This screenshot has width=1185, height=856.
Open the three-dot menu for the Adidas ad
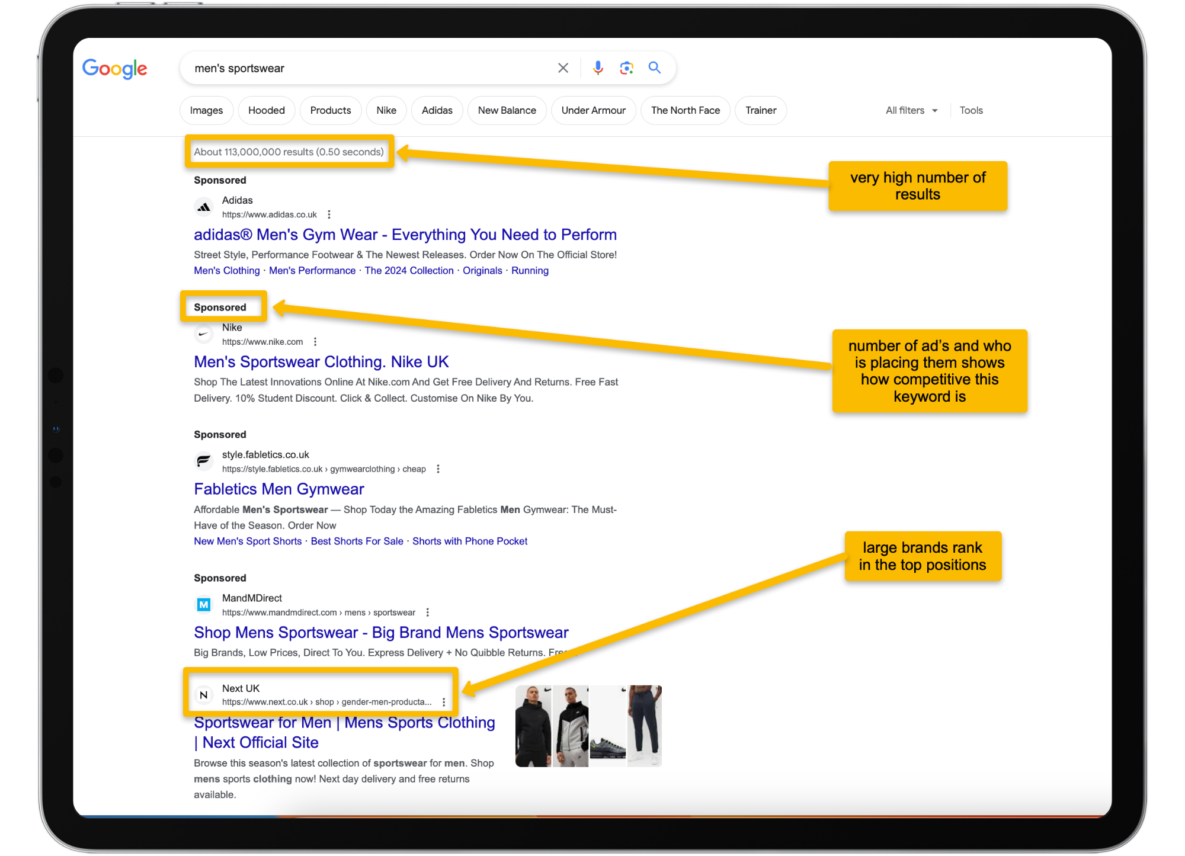(329, 214)
